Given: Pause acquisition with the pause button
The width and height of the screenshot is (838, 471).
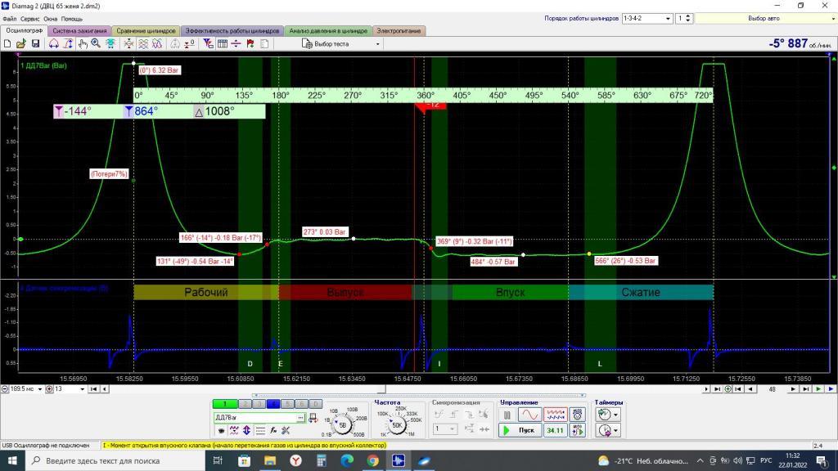Looking at the screenshot, I should pyautogui.click(x=507, y=415).
